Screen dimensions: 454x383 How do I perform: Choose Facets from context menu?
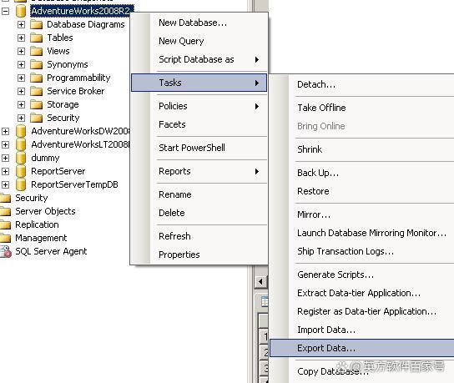coord(199,124)
